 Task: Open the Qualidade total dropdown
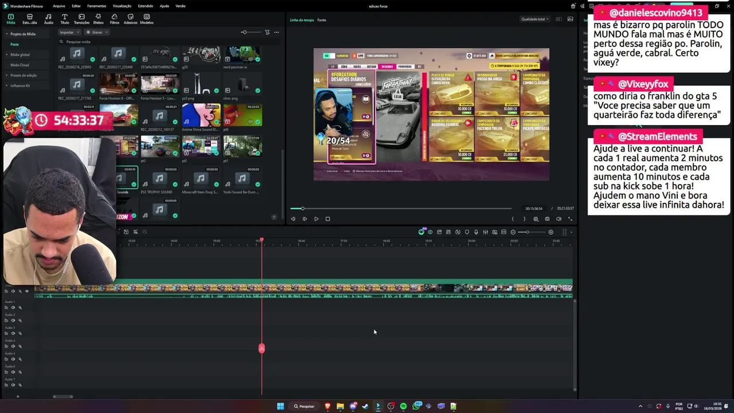[534, 20]
